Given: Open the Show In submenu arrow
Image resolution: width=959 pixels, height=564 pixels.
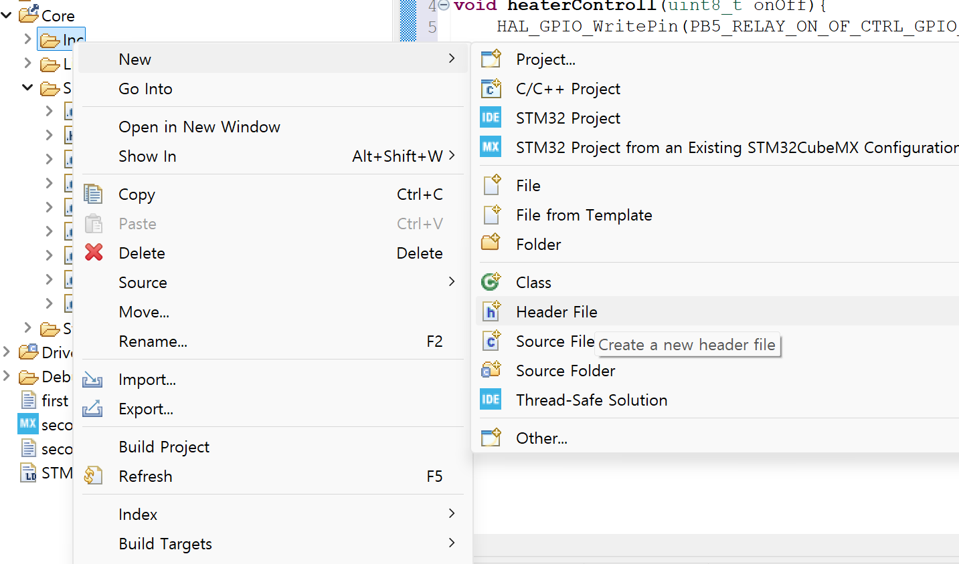Looking at the screenshot, I should (x=452, y=156).
